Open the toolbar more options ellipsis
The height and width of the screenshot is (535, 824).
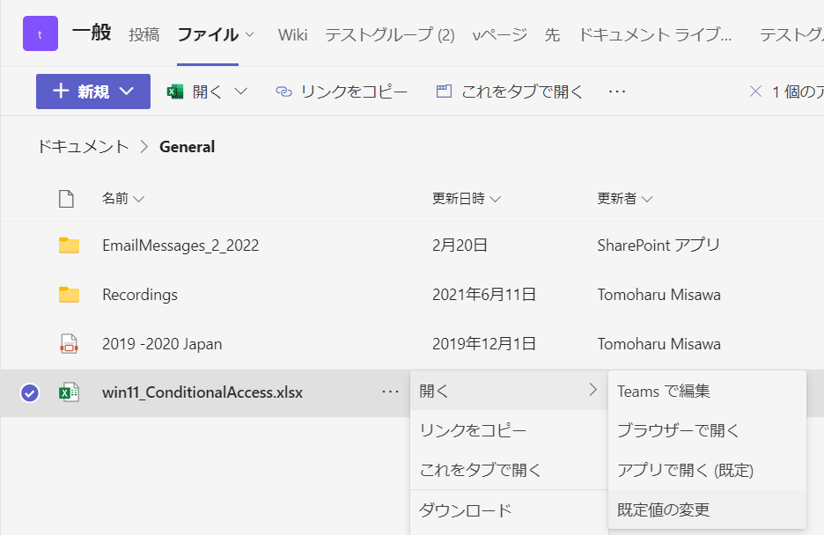[617, 92]
